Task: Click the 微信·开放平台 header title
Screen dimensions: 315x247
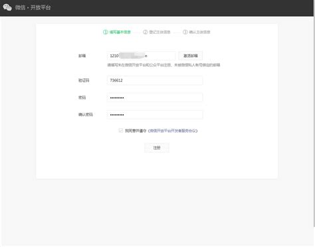Action: click(x=33, y=7)
